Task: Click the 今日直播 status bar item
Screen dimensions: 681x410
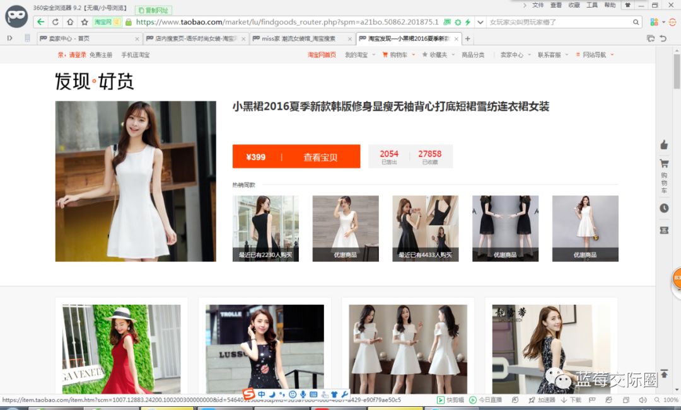Action: (486, 400)
